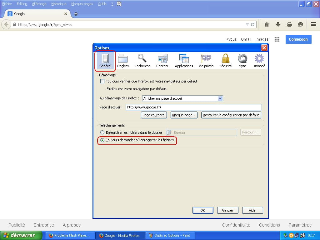This screenshot has height=240, width=320.
Task: Click the browser back arrow
Action: 6,24
